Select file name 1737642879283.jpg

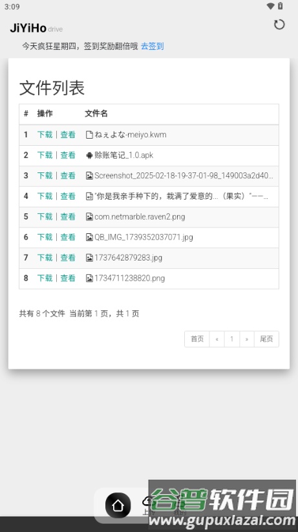tap(129, 257)
